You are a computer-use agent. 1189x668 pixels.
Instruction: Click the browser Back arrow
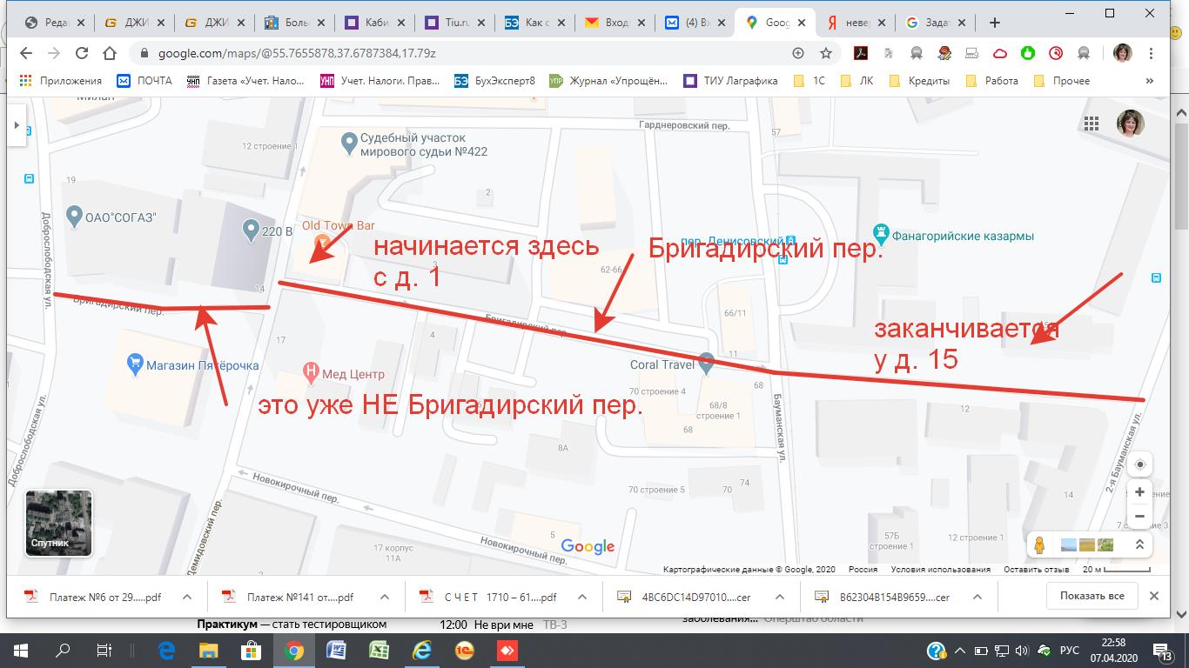pos(26,53)
